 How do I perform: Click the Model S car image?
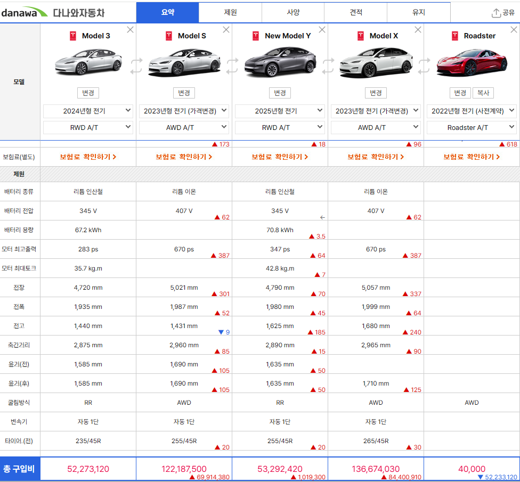[184, 63]
